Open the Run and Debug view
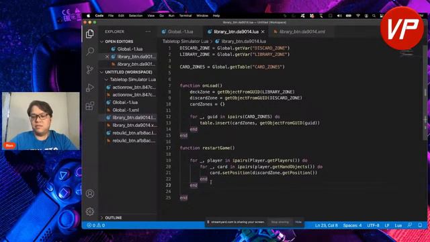Image resolution: width=430 pixels, height=242 pixels. tap(89, 87)
